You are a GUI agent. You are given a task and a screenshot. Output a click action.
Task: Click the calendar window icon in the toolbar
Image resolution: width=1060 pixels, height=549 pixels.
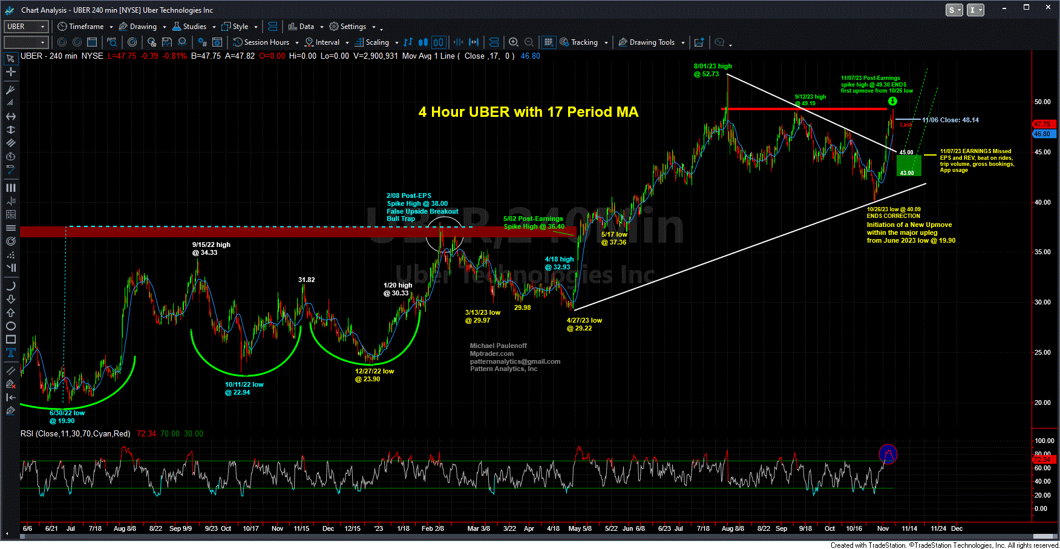[92, 42]
